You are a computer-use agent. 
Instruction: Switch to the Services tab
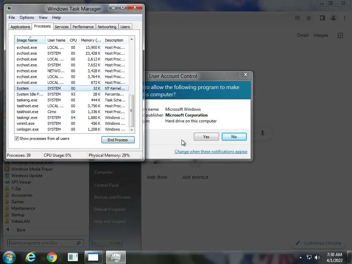coord(62,27)
